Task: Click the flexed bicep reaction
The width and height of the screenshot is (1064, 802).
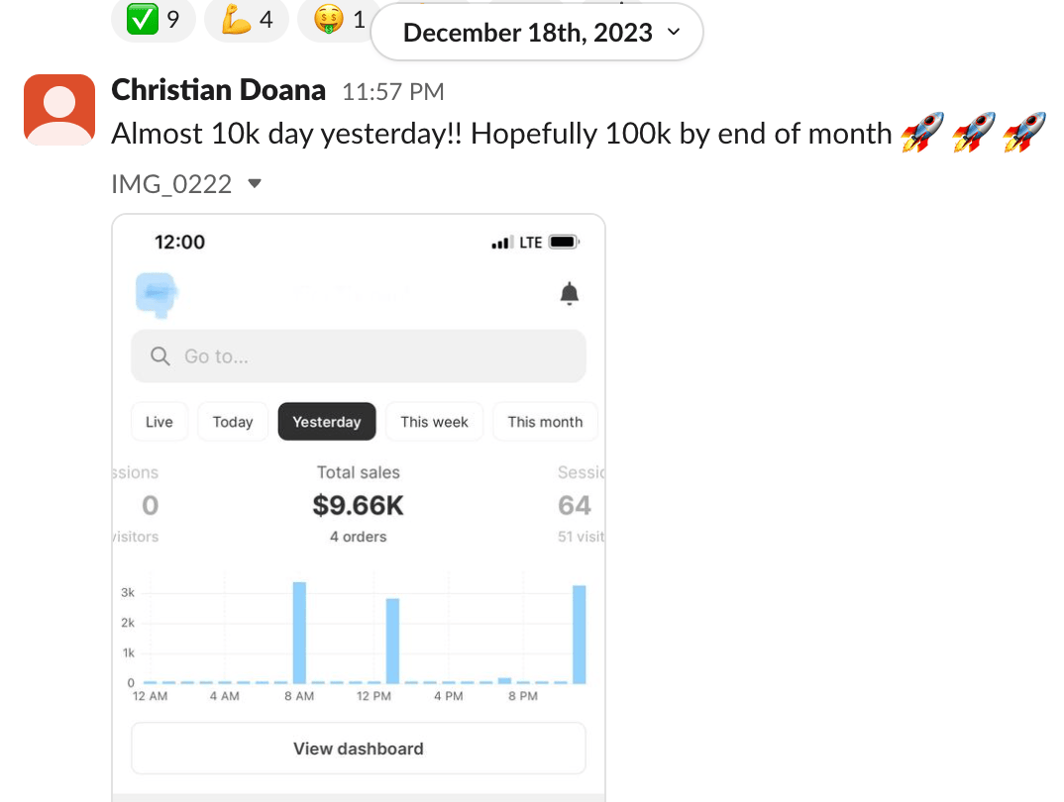Action: pos(246,19)
